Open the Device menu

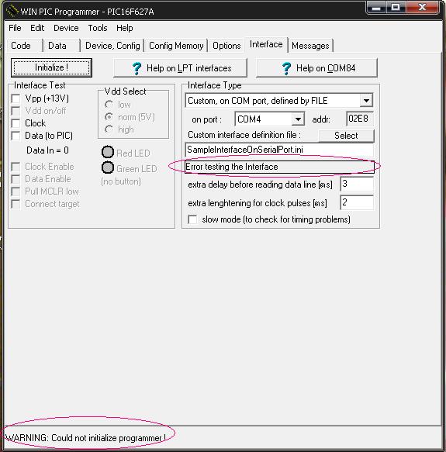(66, 28)
